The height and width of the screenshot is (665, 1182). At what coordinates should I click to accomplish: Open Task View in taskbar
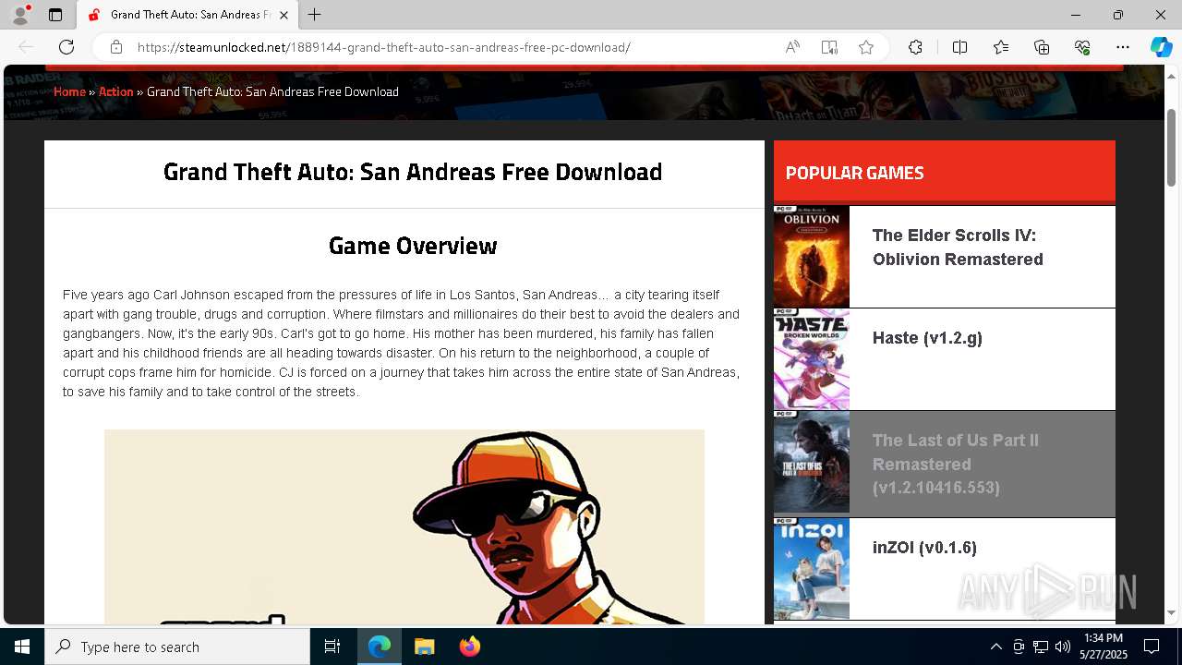tap(332, 647)
